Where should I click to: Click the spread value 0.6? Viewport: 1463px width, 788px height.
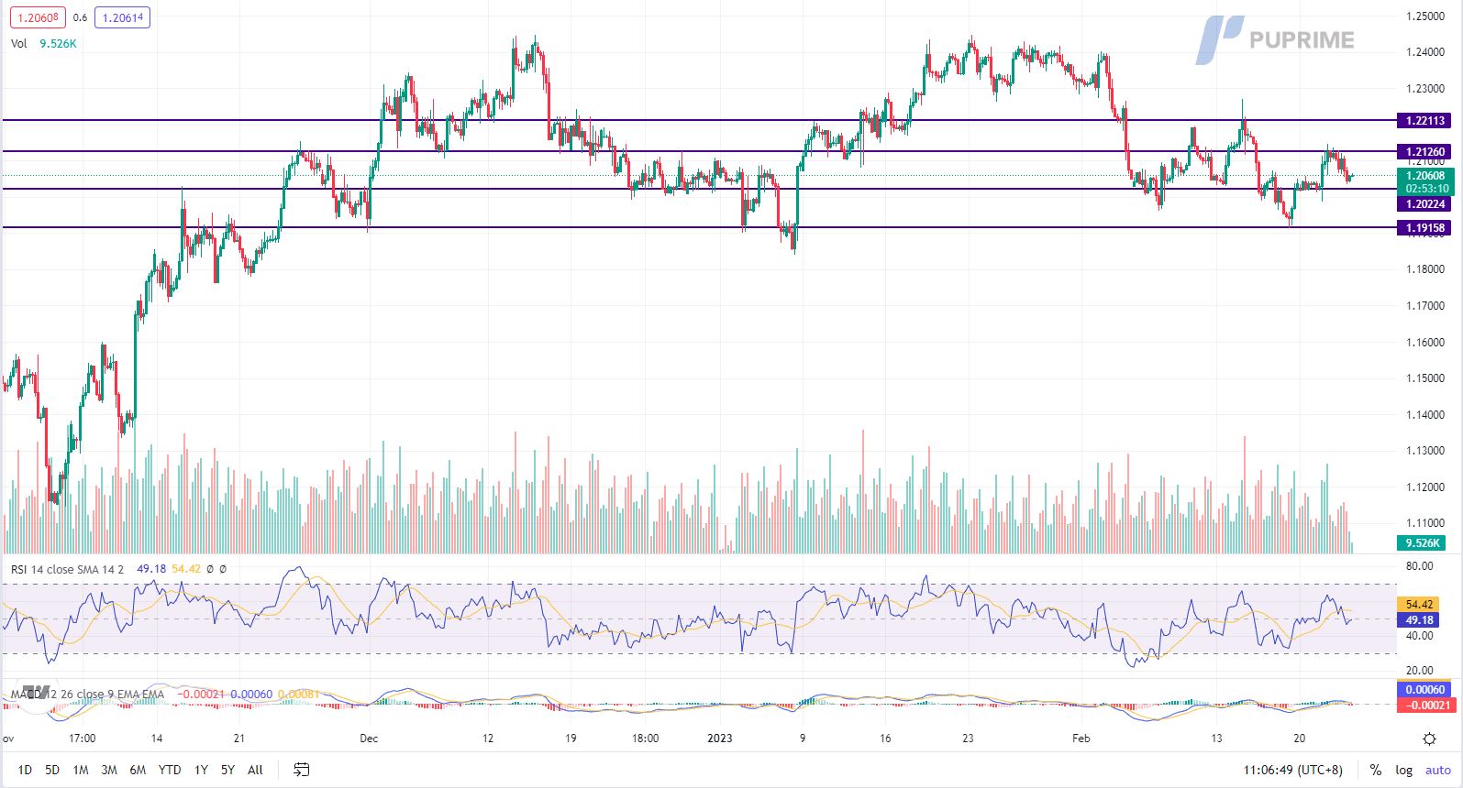coord(80,17)
